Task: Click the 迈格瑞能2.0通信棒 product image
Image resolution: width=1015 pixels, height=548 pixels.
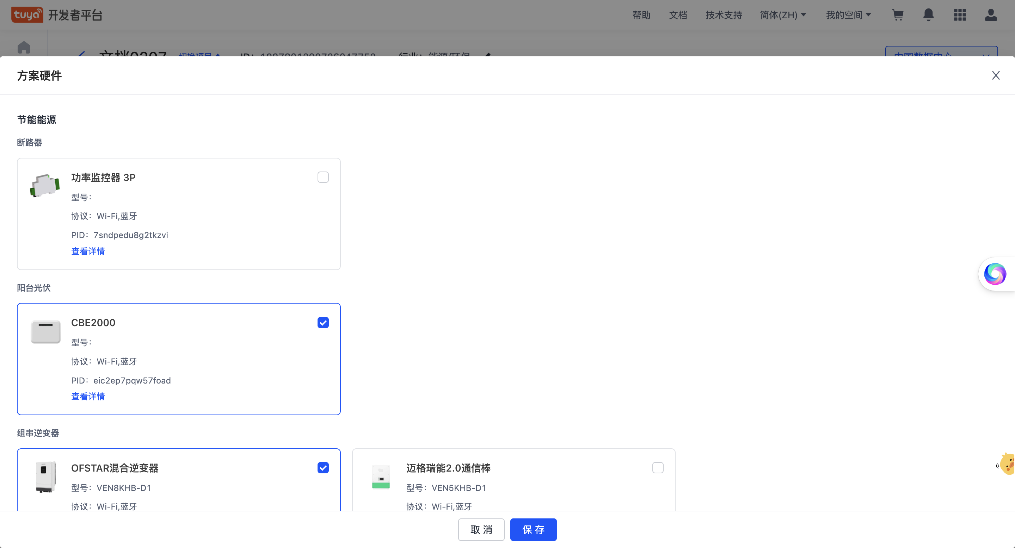Action: pyautogui.click(x=381, y=477)
